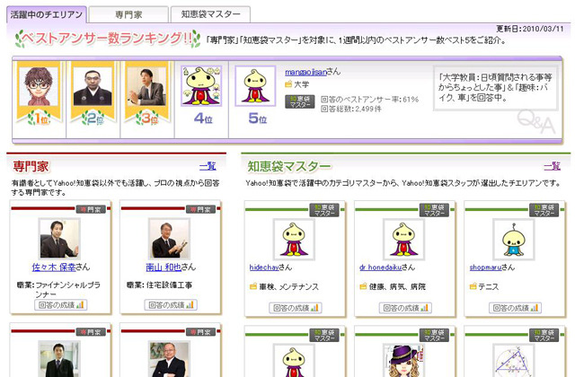Click the 専門家 badge on 佐々木 保幸's card
The height and width of the screenshot is (377, 575).
[x=91, y=209]
